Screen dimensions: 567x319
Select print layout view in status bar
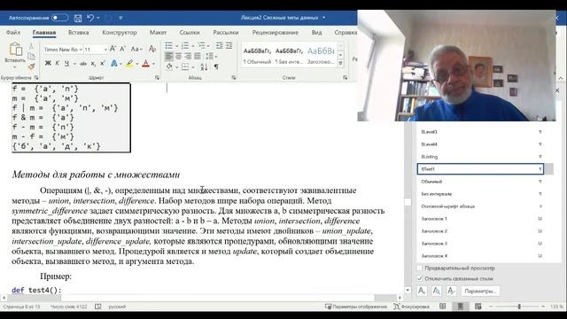tap(461, 307)
